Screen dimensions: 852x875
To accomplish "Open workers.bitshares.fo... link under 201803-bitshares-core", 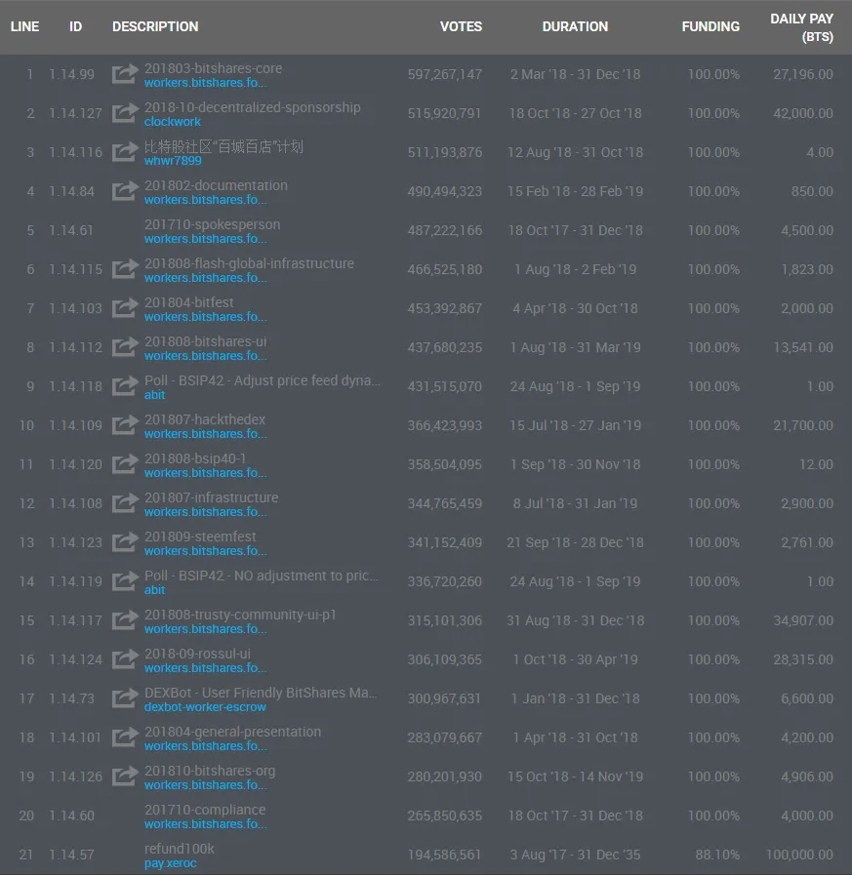I will (206, 83).
